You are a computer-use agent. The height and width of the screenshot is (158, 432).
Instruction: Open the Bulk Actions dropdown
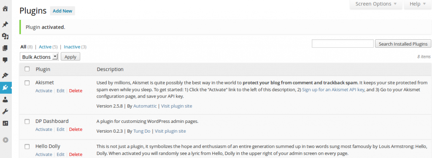coord(39,57)
